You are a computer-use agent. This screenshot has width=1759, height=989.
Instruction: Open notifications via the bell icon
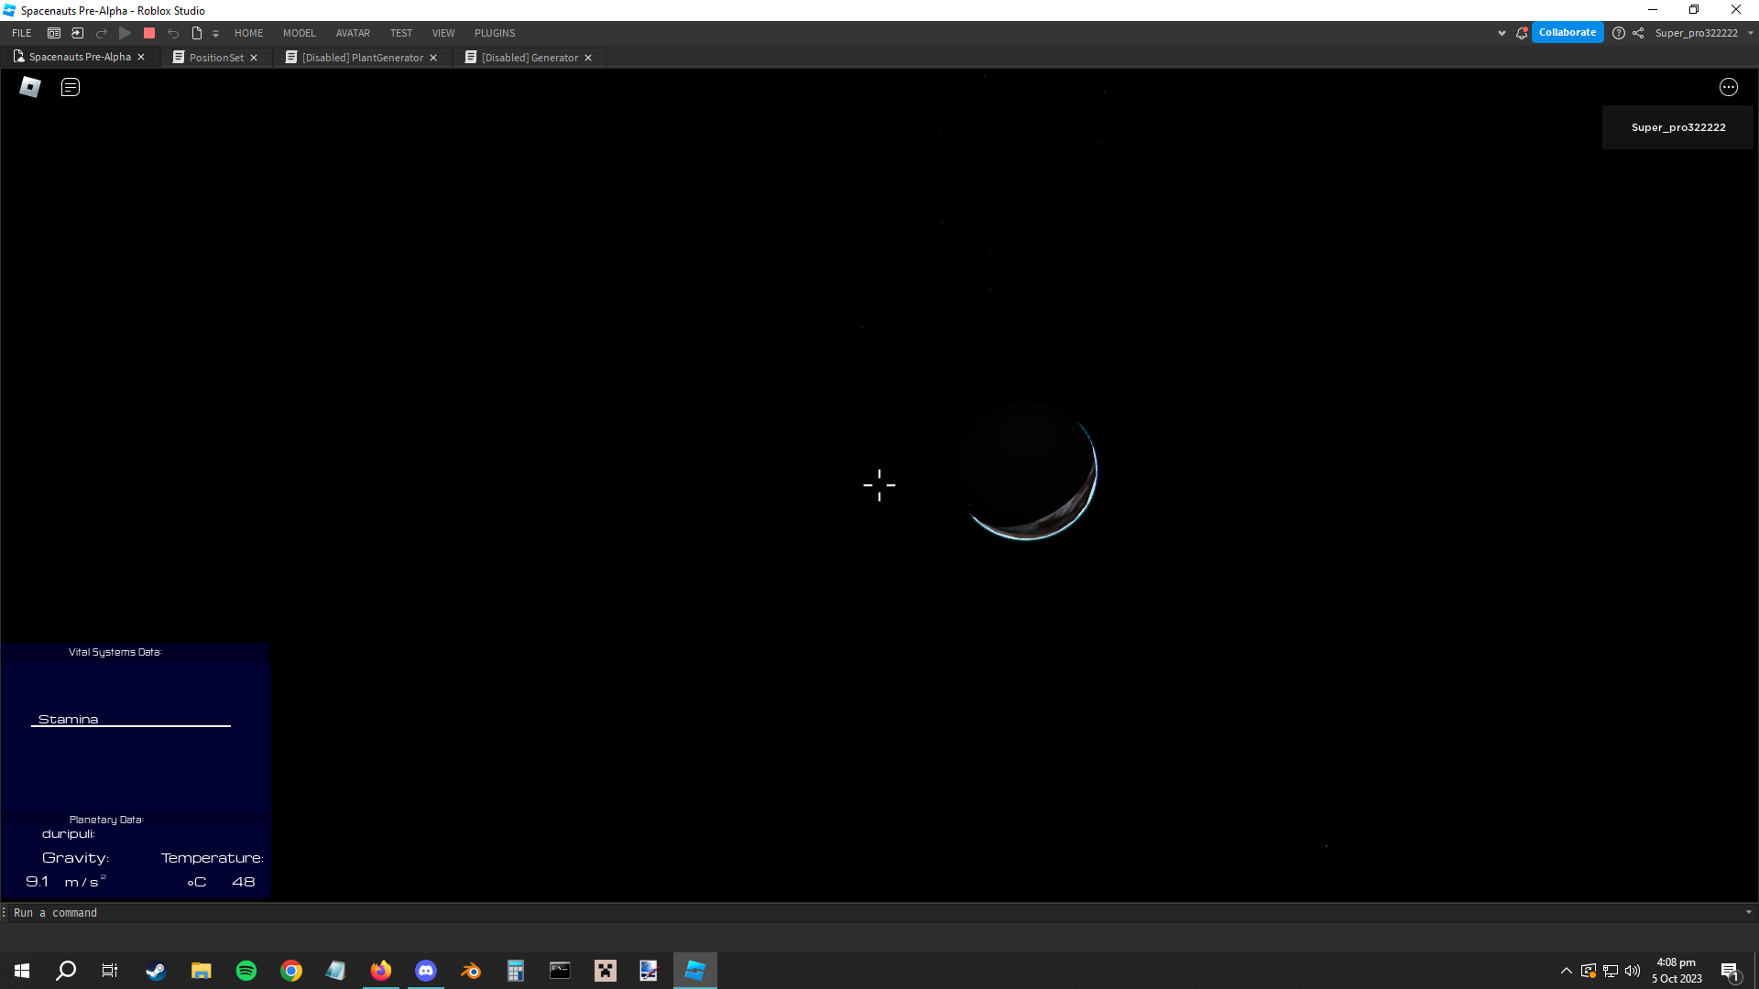click(x=1521, y=33)
